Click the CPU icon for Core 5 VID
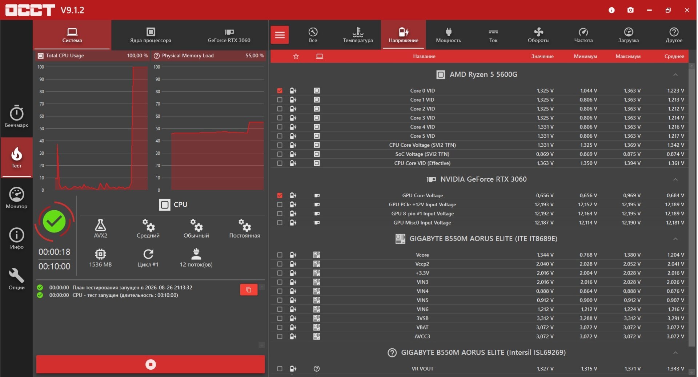This screenshot has width=698, height=377. (x=317, y=136)
